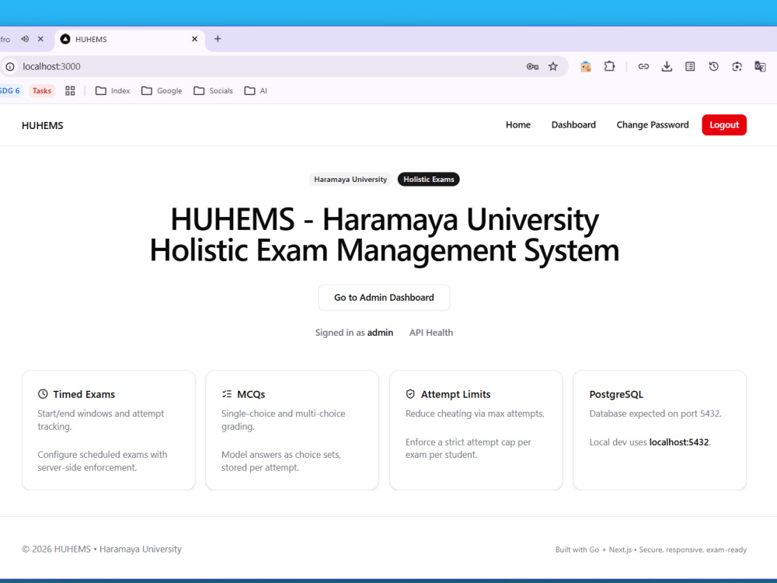The width and height of the screenshot is (777, 583).
Task: Open browser downloads icon
Action: (x=667, y=66)
